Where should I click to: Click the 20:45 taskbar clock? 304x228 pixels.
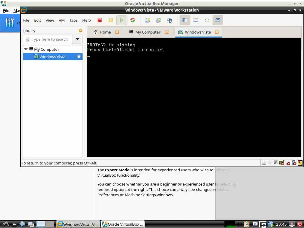coord(281,224)
